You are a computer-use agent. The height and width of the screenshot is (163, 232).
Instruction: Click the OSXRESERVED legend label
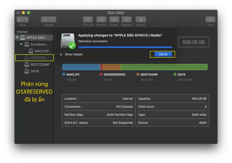(x=114, y=74)
